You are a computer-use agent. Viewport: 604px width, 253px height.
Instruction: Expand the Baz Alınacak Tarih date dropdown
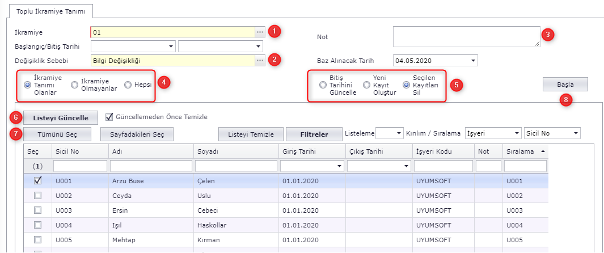coord(473,60)
